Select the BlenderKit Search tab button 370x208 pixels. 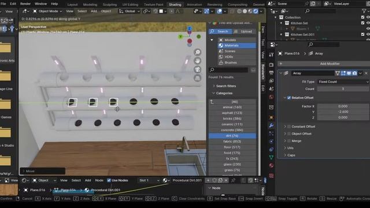(x=220, y=31)
